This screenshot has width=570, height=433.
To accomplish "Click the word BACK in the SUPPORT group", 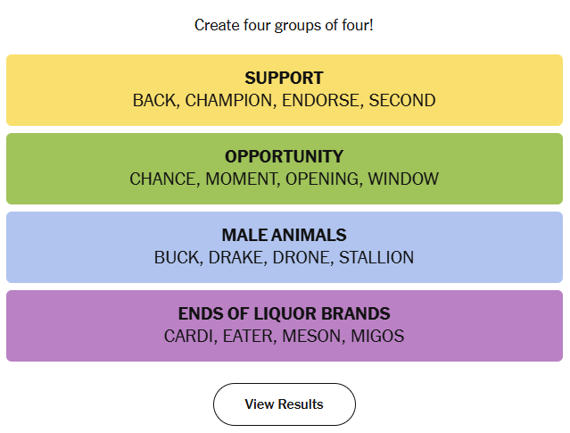I will pos(154,101).
